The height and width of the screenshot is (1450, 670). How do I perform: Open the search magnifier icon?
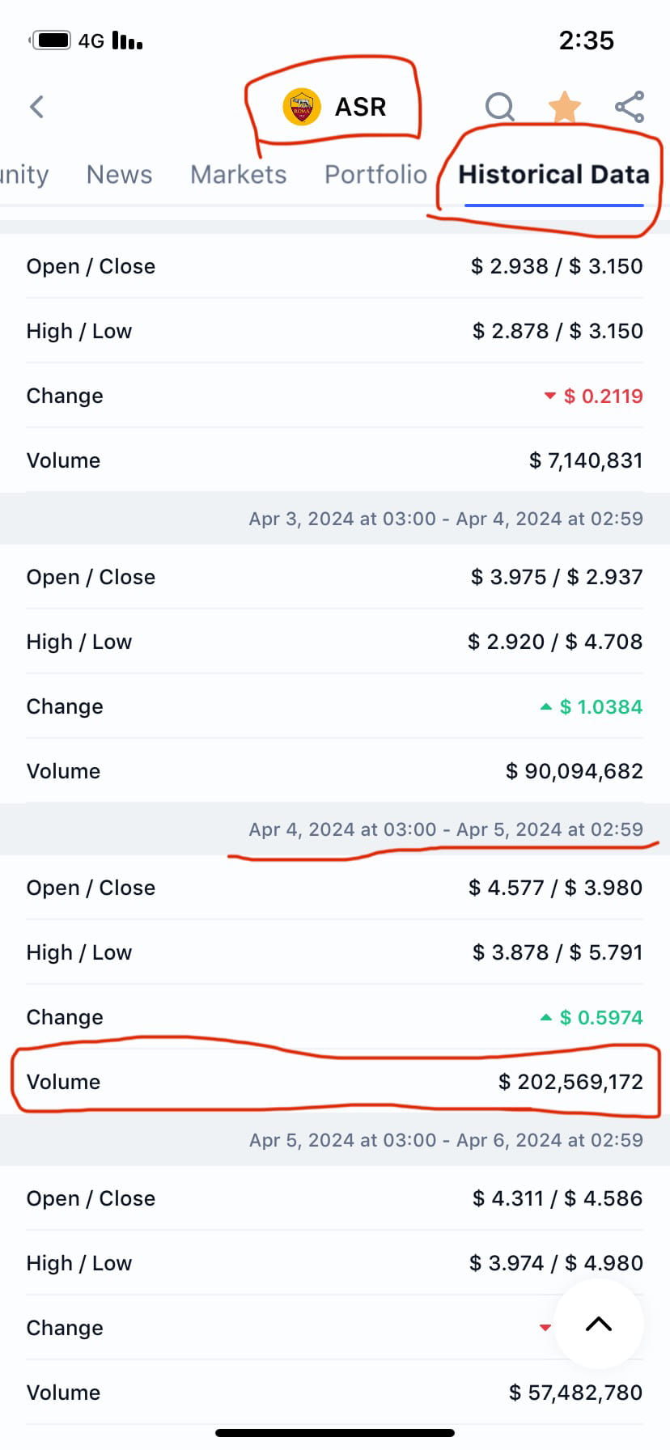pyautogui.click(x=499, y=107)
